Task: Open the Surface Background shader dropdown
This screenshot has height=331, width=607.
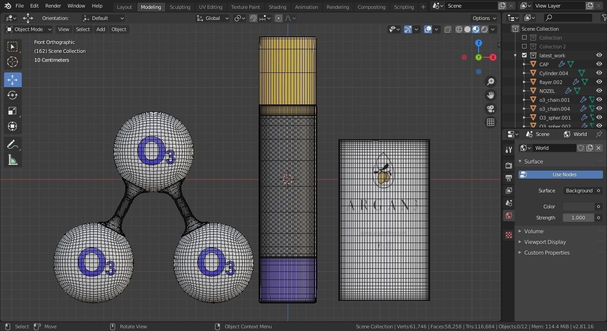Action: 579,191
